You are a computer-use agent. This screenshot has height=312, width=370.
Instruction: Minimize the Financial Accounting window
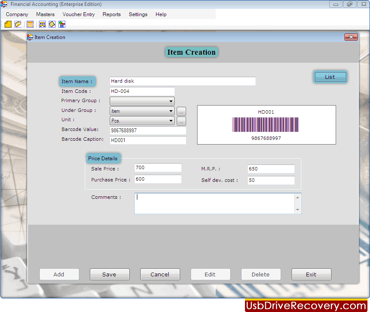(x=336, y=4)
